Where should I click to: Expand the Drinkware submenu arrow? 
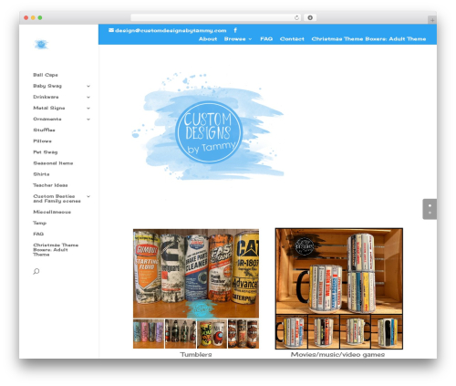(x=88, y=97)
